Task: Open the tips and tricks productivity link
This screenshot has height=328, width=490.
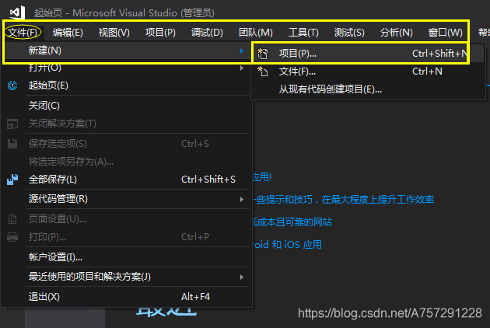Action: pos(344,200)
